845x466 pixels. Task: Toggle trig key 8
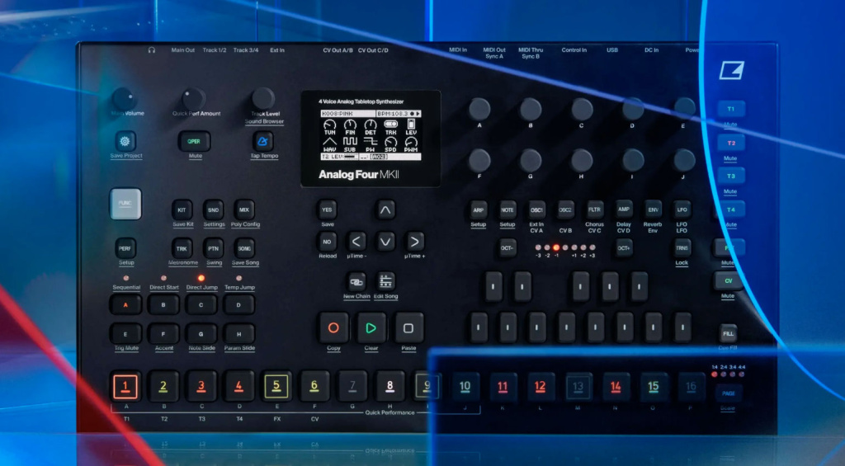click(x=389, y=386)
